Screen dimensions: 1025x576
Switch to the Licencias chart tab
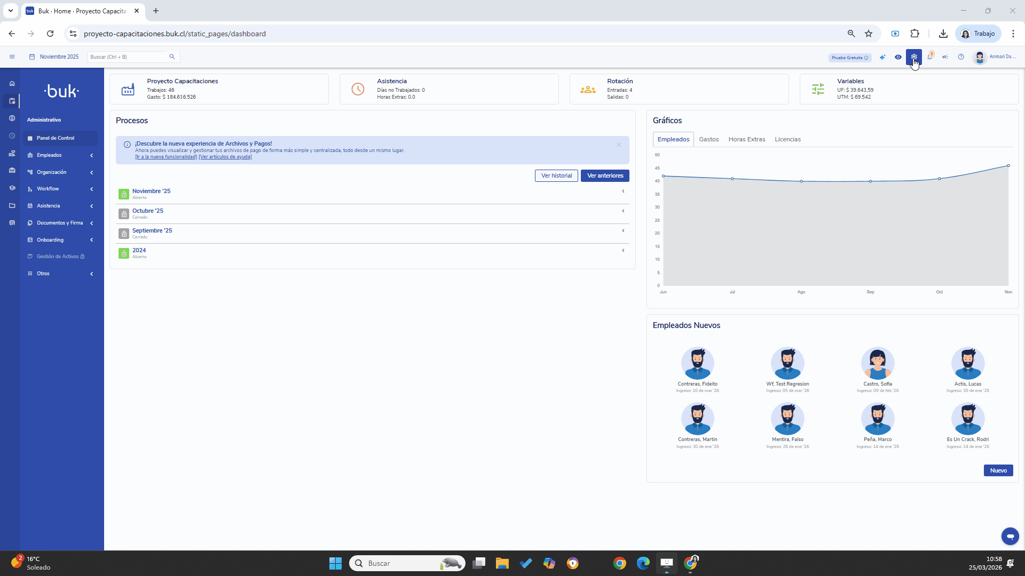point(787,139)
